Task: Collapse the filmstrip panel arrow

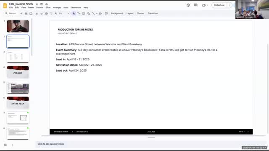Action: [x=13, y=145]
